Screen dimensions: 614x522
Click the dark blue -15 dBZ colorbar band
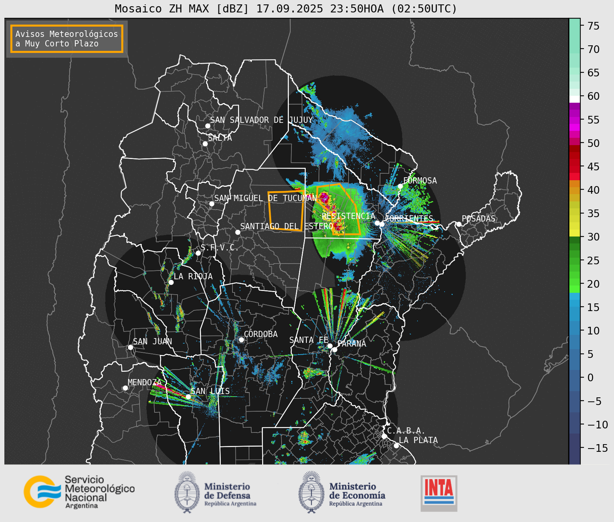(x=574, y=449)
